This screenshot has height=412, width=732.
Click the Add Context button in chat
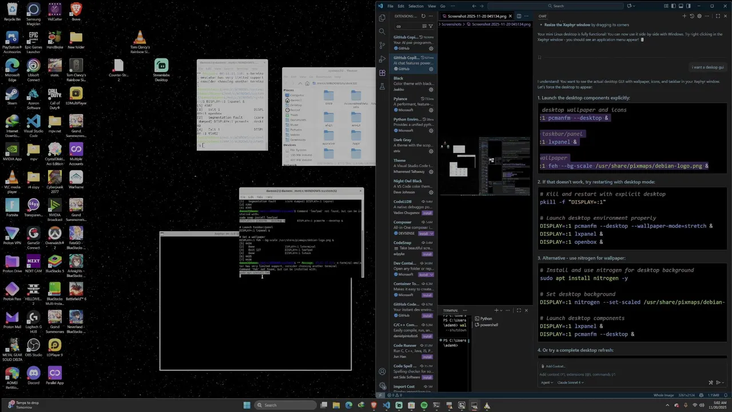click(552, 366)
